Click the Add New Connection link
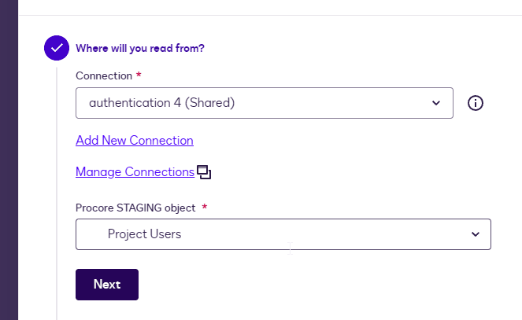Screen dimensions: 522x320 [x=135, y=141]
